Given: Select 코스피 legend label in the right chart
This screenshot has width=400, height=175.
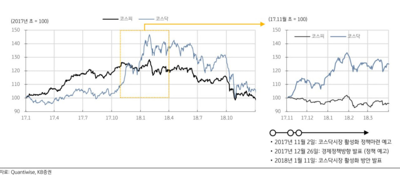Looking at the screenshot, I should tap(318, 36).
